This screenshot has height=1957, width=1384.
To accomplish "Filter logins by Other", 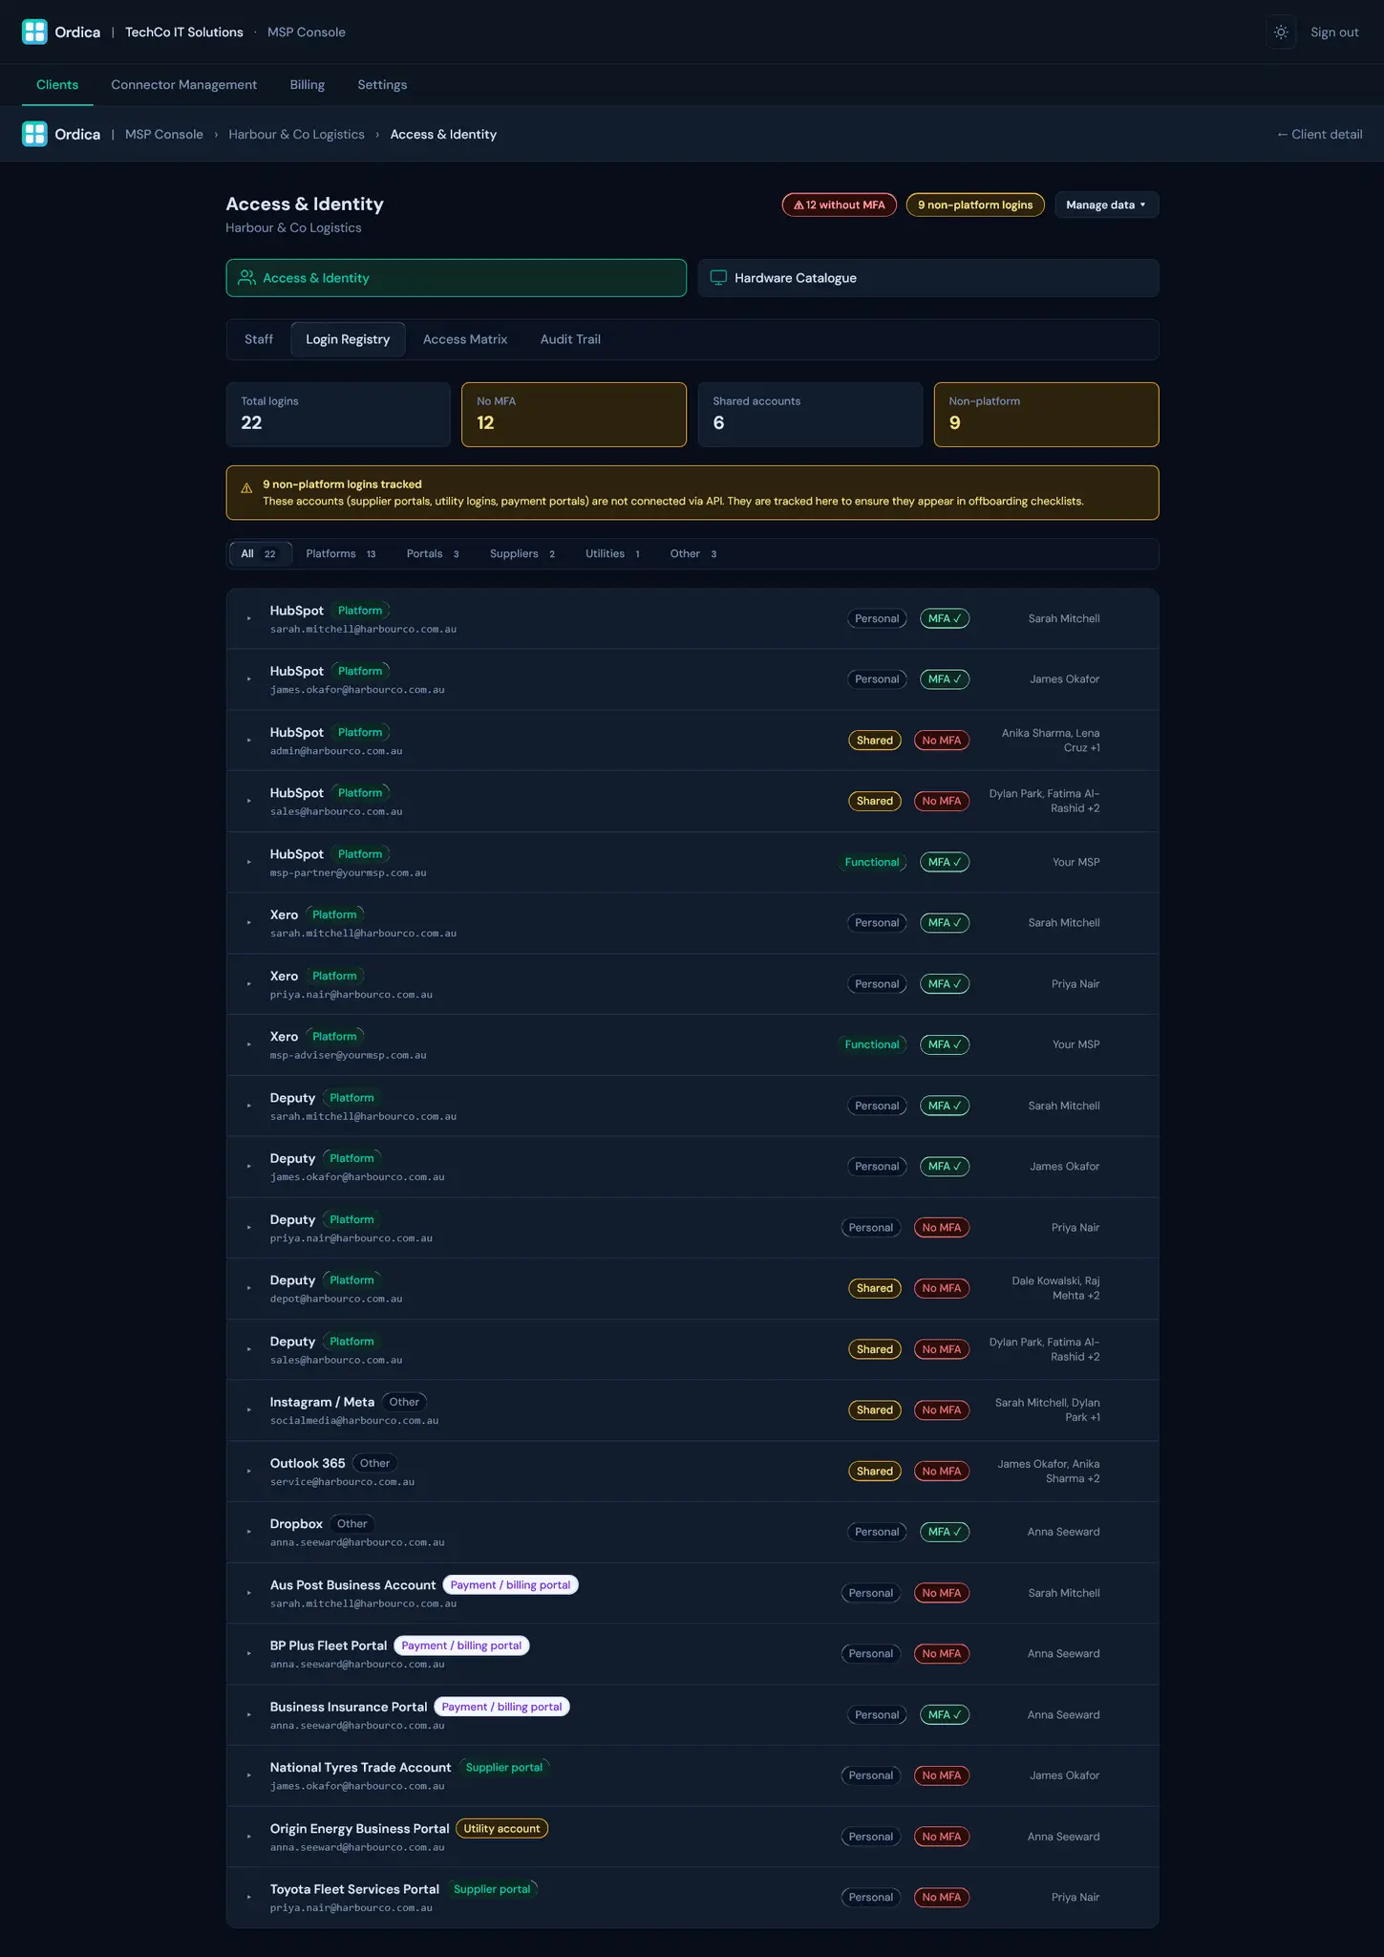I will click(x=693, y=554).
